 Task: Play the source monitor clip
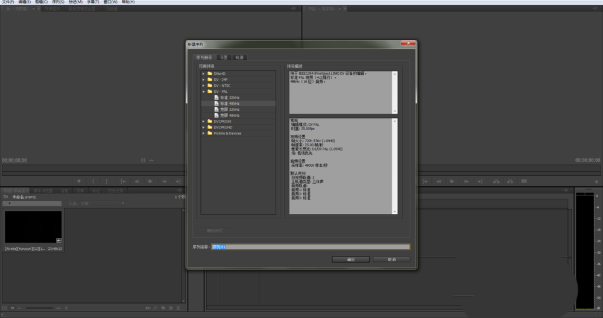click(150, 181)
